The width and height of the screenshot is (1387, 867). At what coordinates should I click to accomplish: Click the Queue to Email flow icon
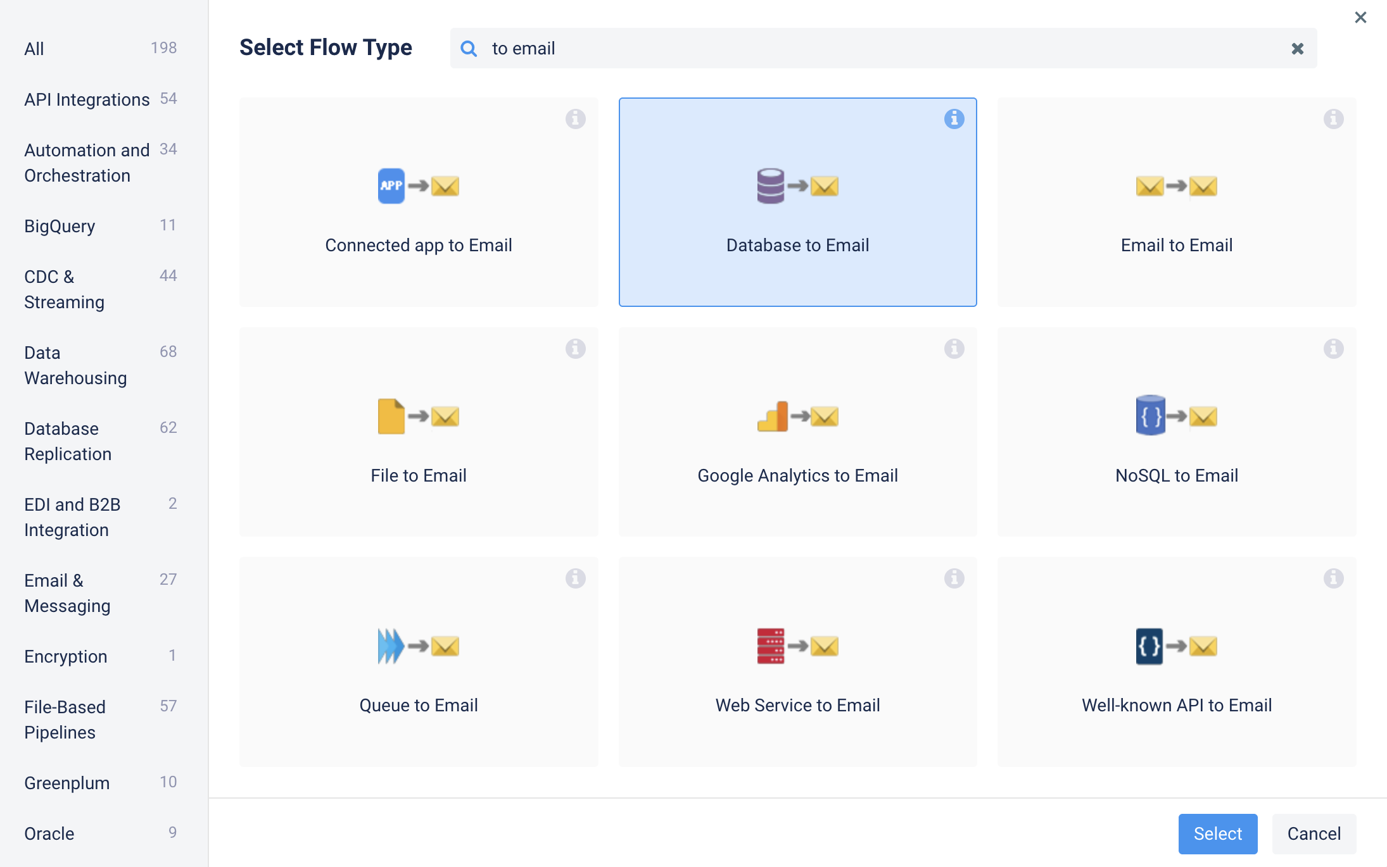418,646
